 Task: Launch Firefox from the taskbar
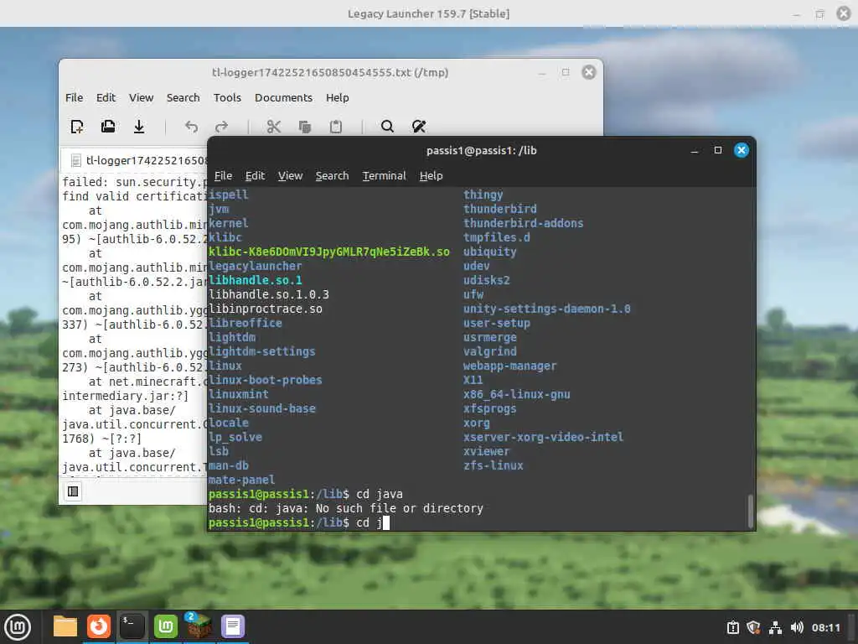coord(99,626)
